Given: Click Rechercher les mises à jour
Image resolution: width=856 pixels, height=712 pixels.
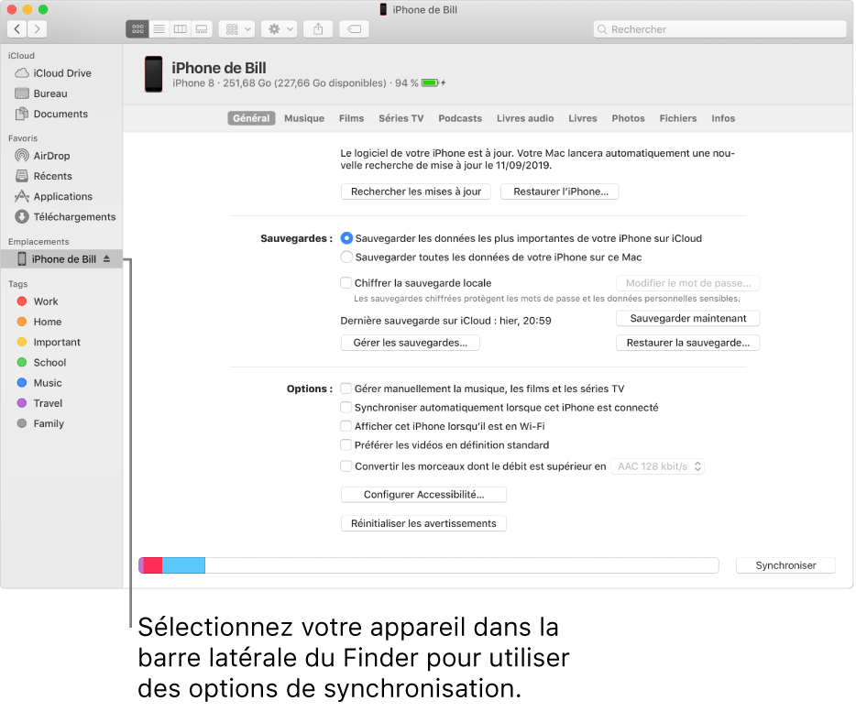Looking at the screenshot, I should tap(416, 192).
